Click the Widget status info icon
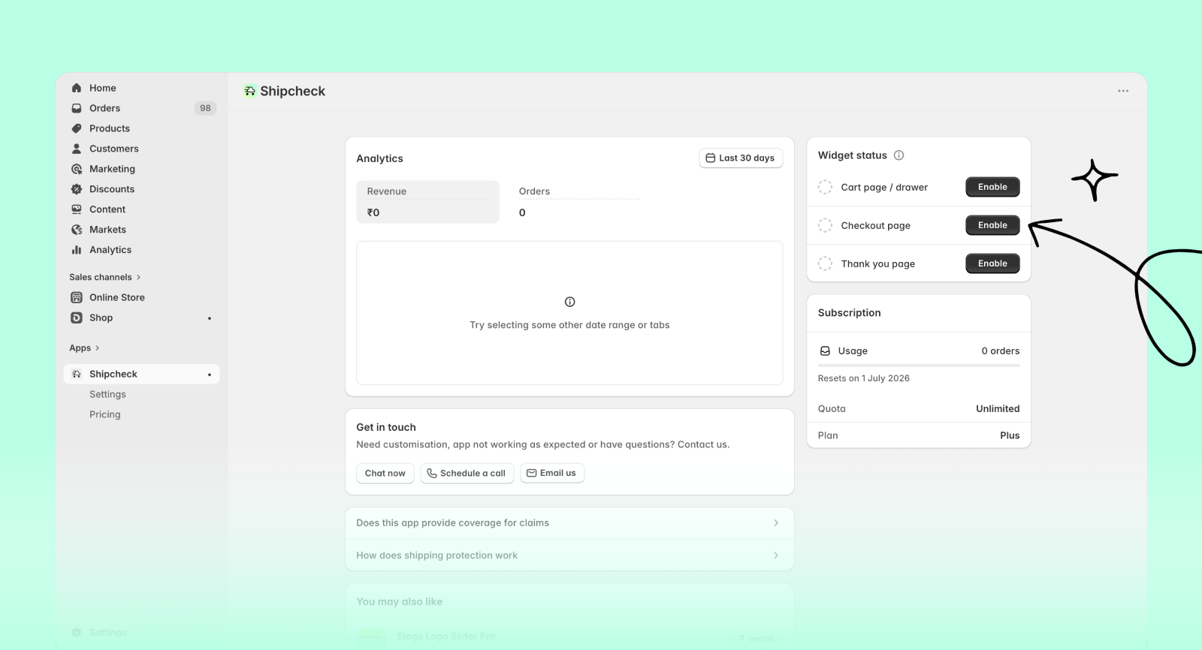 (898, 155)
